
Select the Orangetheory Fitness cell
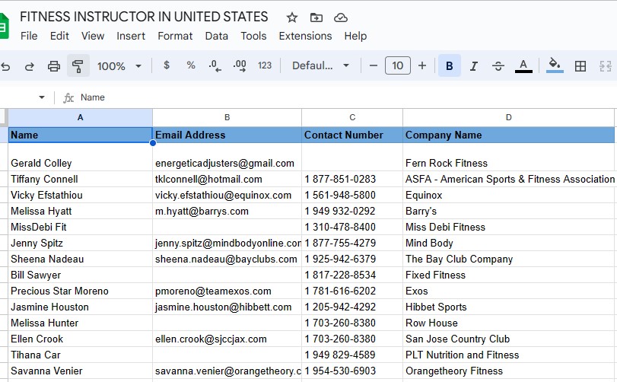(x=508, y=371)
